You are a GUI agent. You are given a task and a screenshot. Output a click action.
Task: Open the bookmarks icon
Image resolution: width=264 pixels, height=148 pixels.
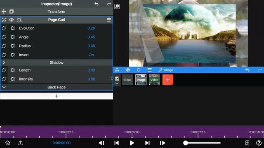click(247, 143)
